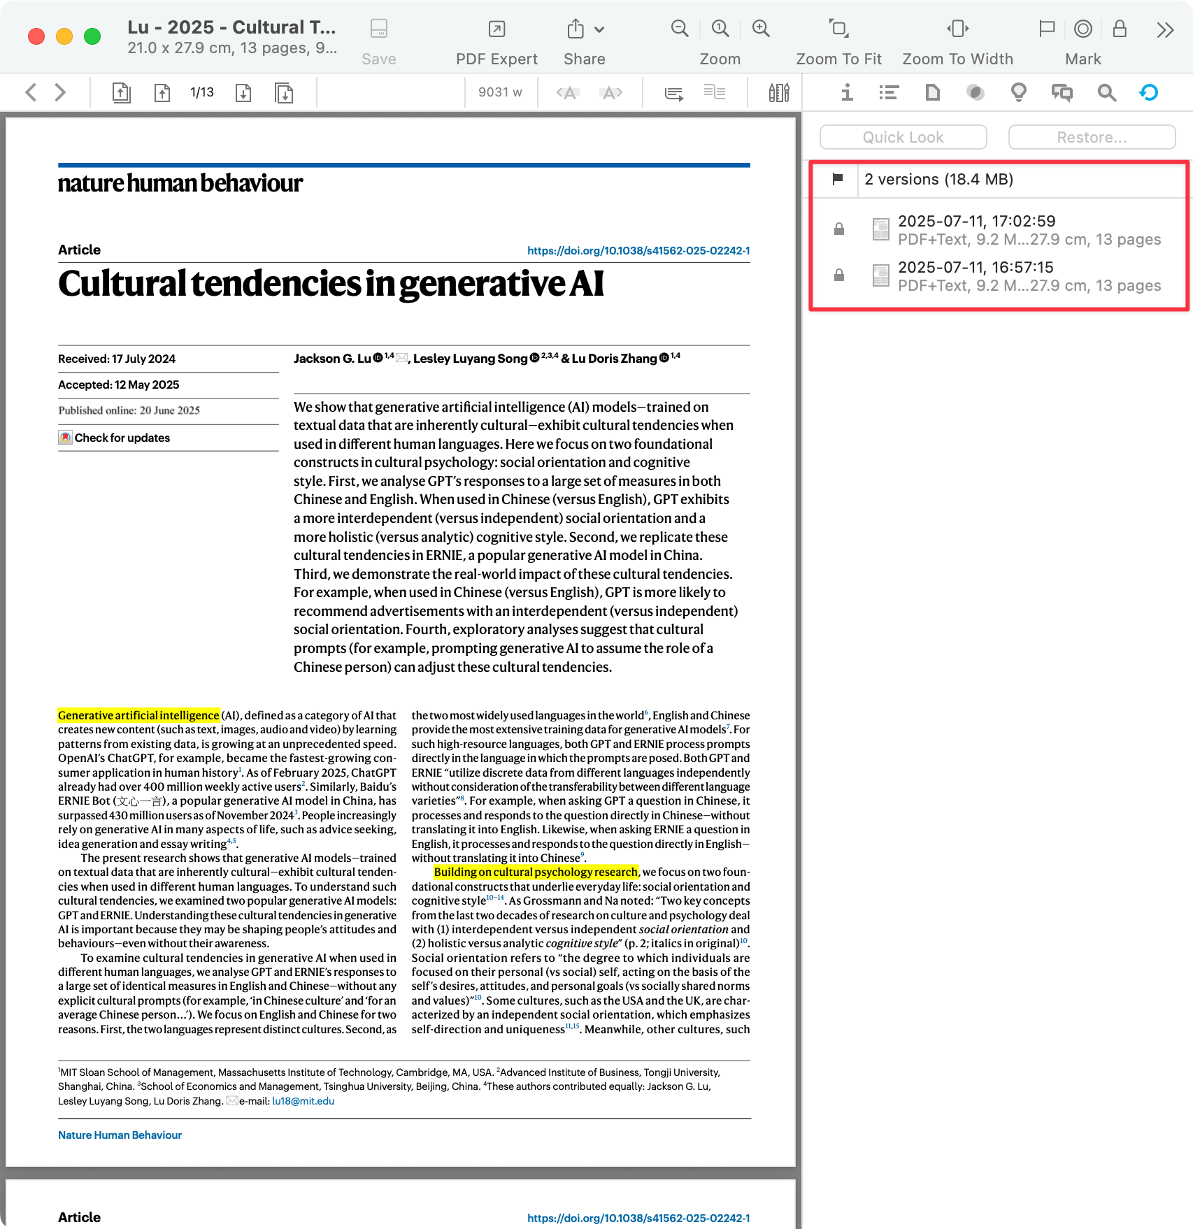Toggle the flag mark in toolbar

click(x=1047, y=29)
